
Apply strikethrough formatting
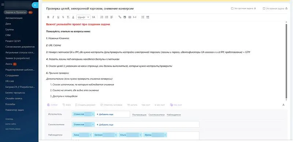[63, 17]
